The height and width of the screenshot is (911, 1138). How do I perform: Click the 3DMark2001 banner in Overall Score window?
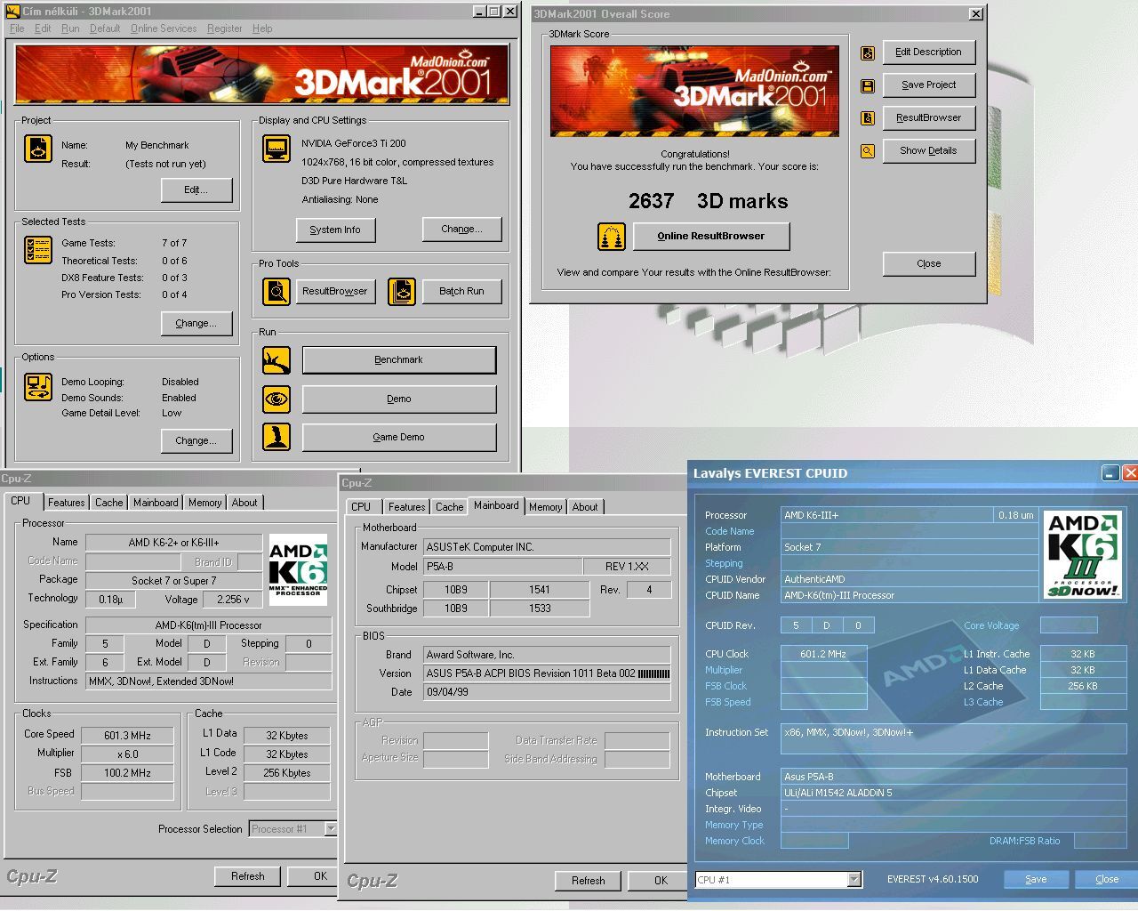click(x=694, y=91)
